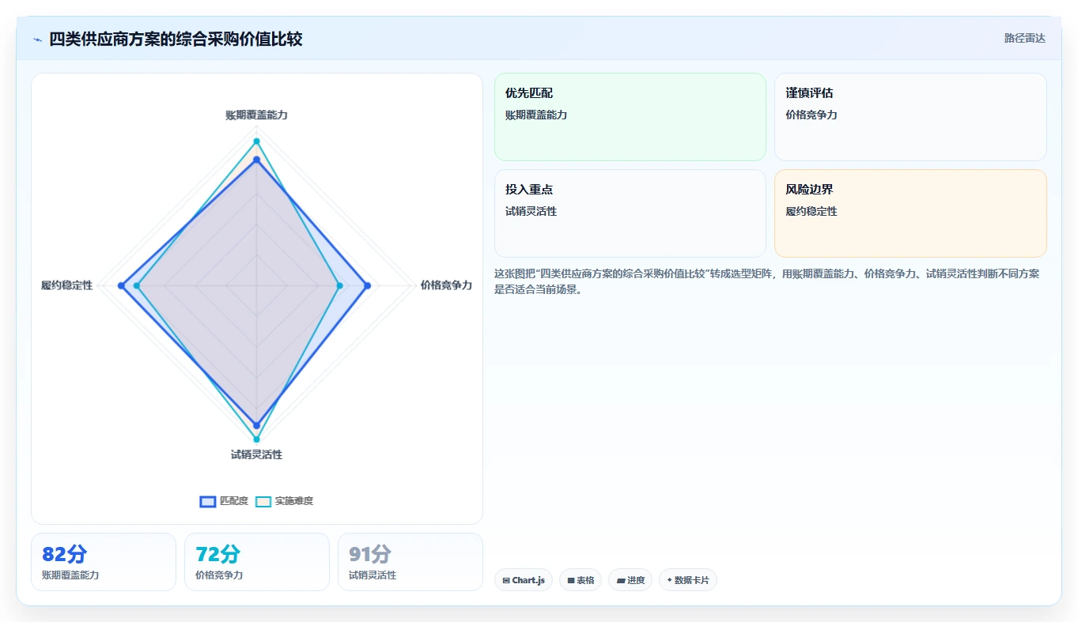Click the 82分 score card
This screenshot has width=1078, height=622.
pos(104,562)
